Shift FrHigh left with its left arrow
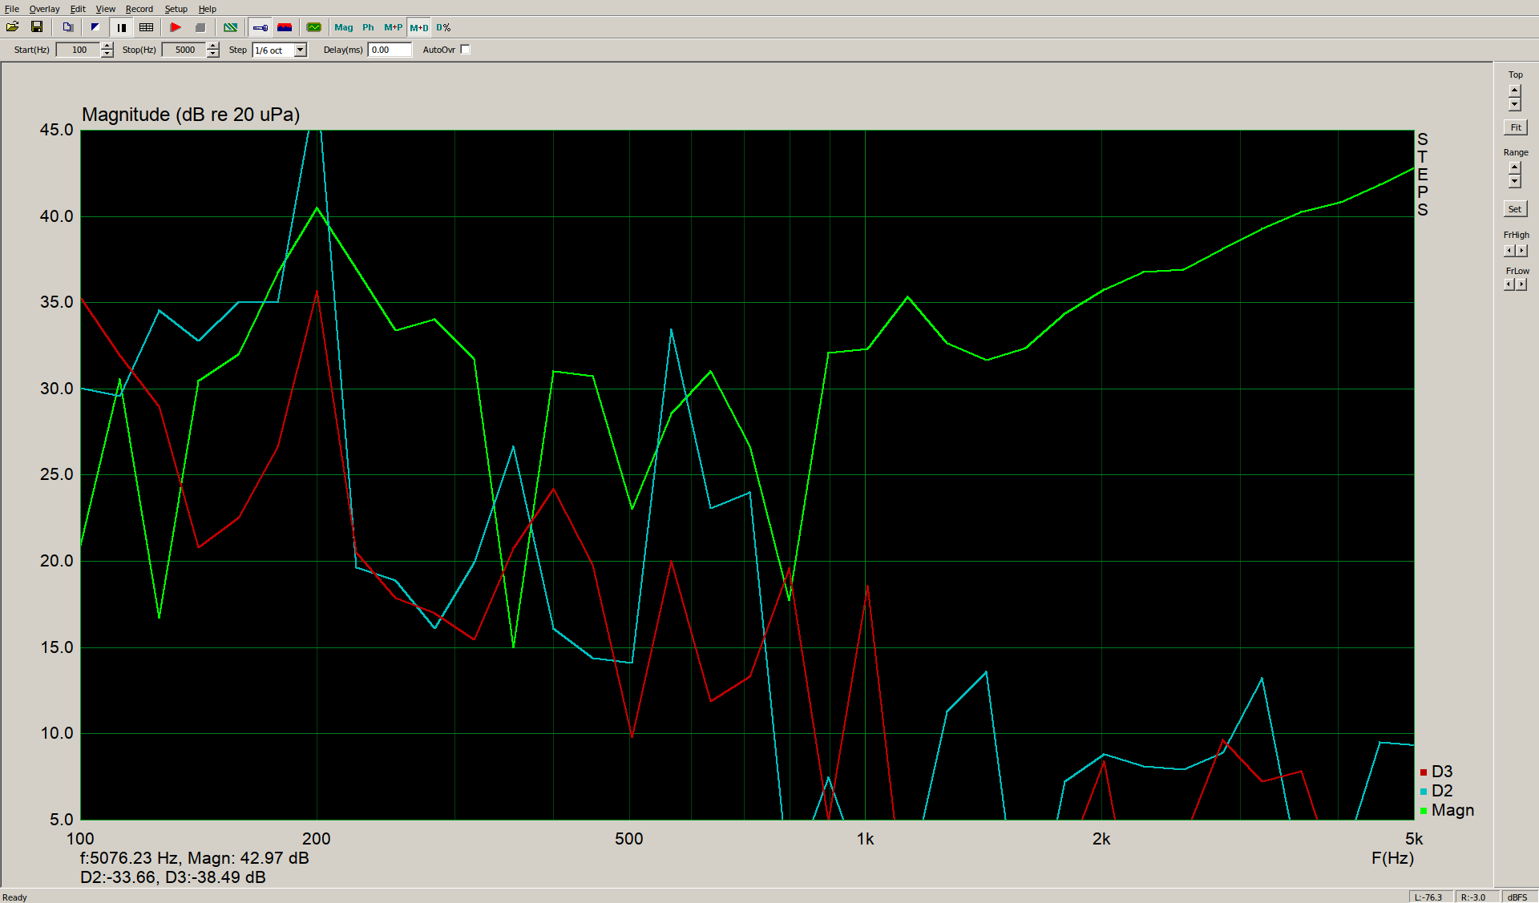1539x903 pixels. (1509, 251)
